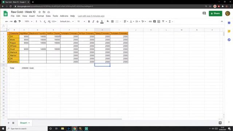Toggle italic formatting
The image size is (233, 131).
[93, 21]
